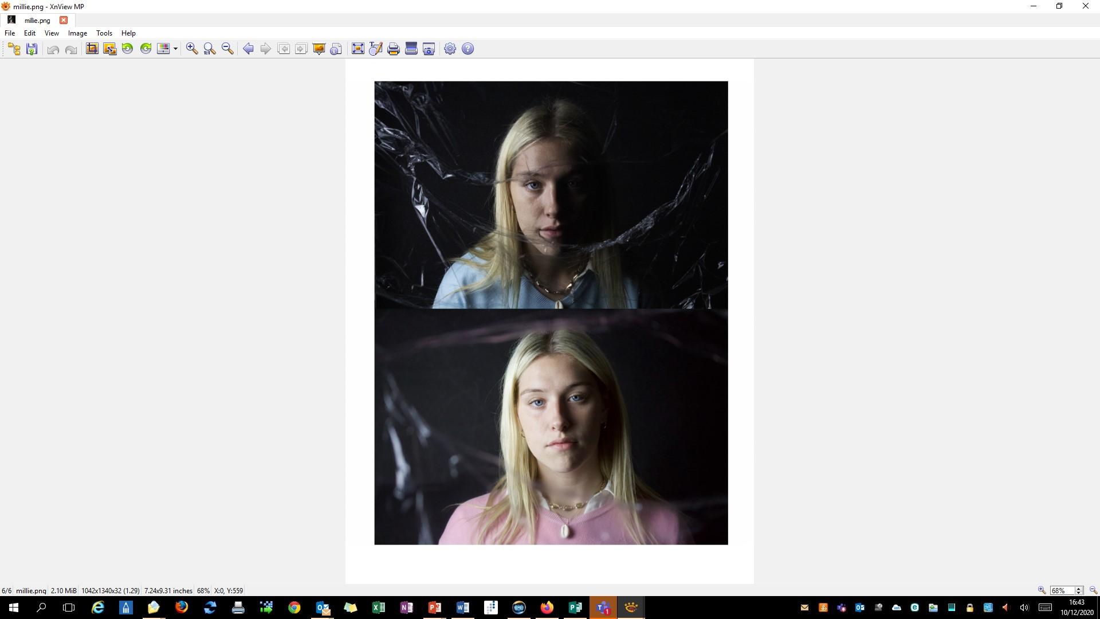Click the 6/6 file index text
The height and width of the screenshot is (619, 1100).
point(6,590)
